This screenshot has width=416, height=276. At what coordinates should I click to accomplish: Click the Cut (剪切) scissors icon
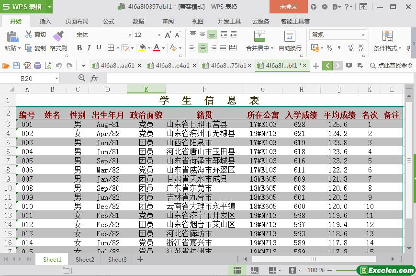tap(29, 34)
